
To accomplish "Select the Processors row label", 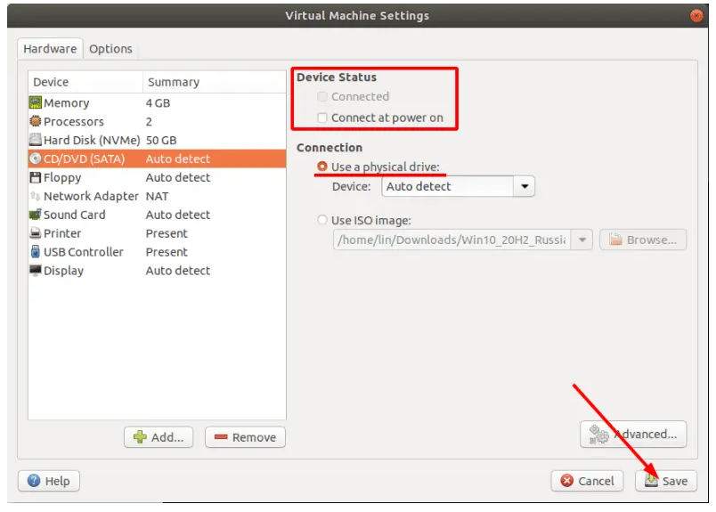I will click(x=74, y=121).
